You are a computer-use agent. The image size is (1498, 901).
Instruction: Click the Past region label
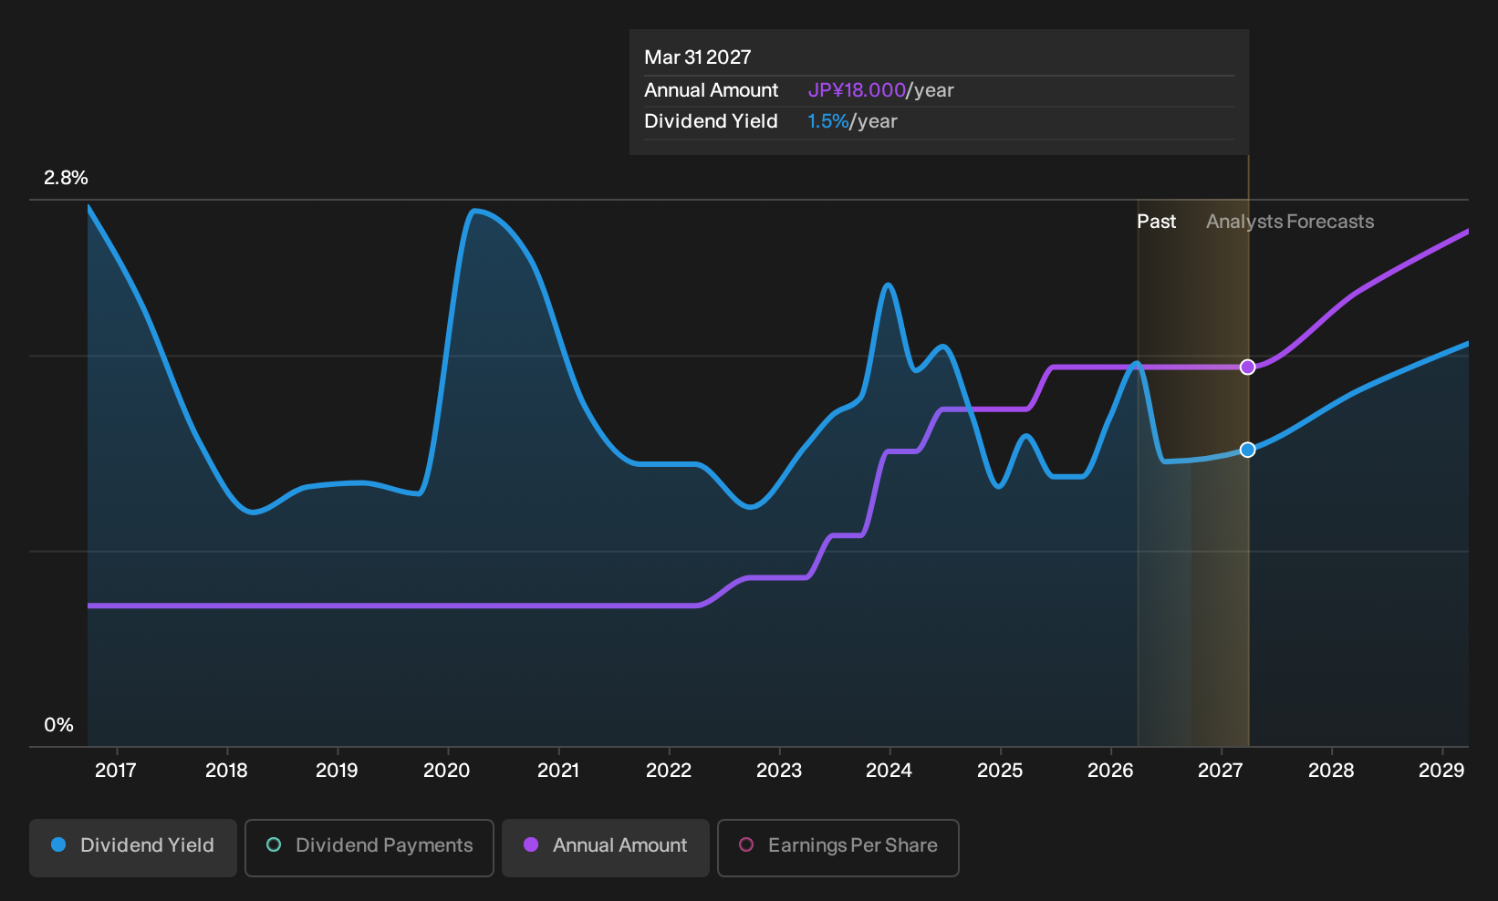[1156, 222]
